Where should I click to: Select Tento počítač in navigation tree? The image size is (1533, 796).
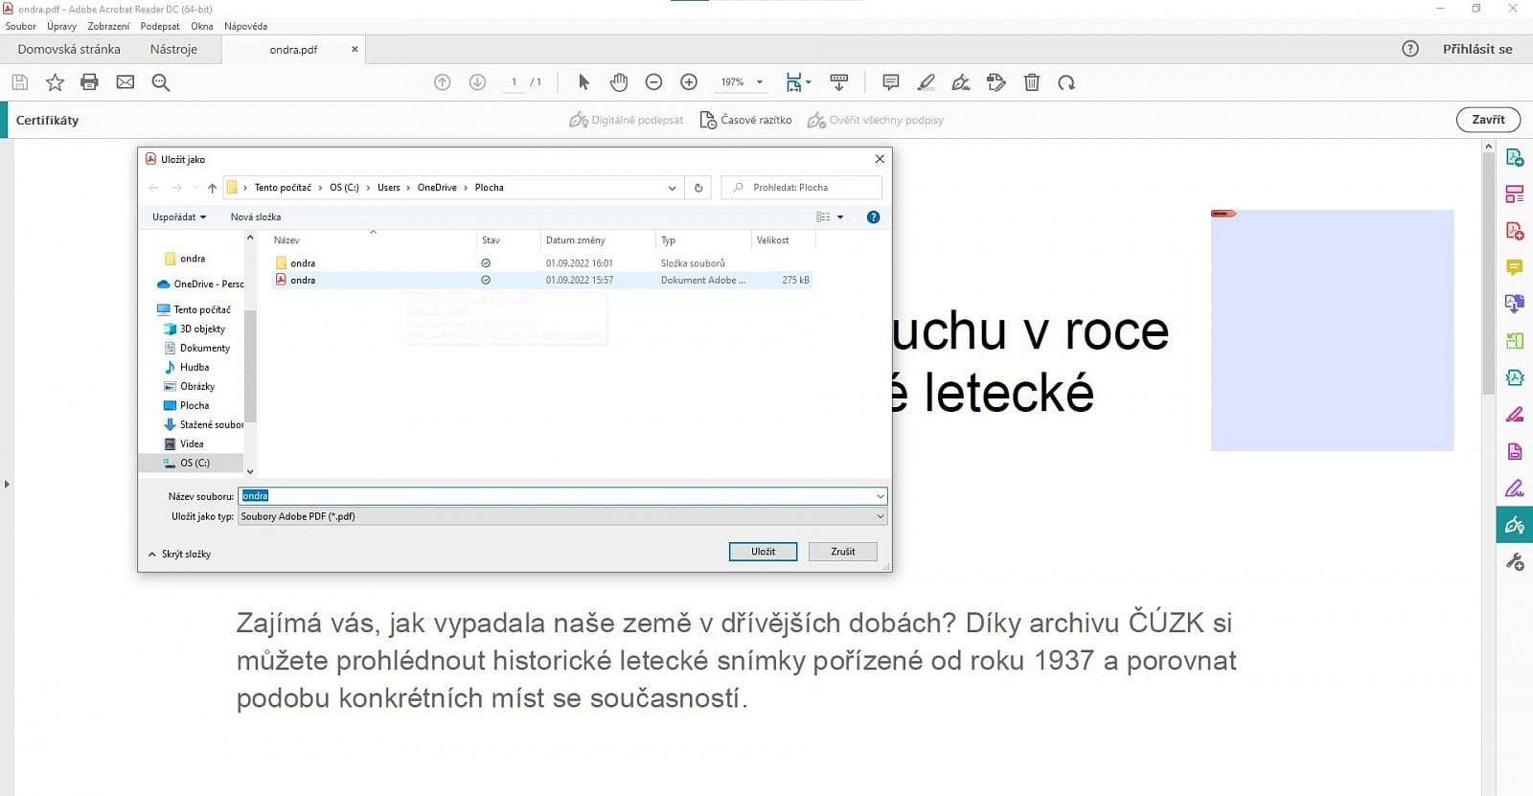click(x=201, y=309)
